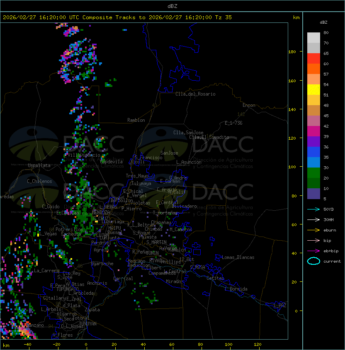Click the 'eburn' legend label

330,230
